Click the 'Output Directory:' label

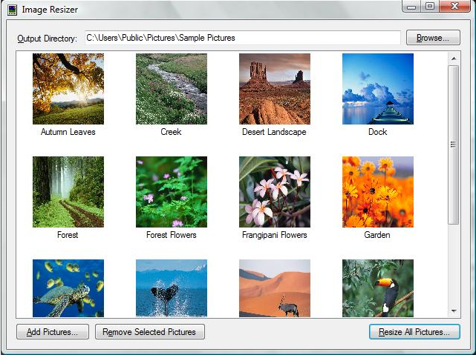tap(47, 39)
